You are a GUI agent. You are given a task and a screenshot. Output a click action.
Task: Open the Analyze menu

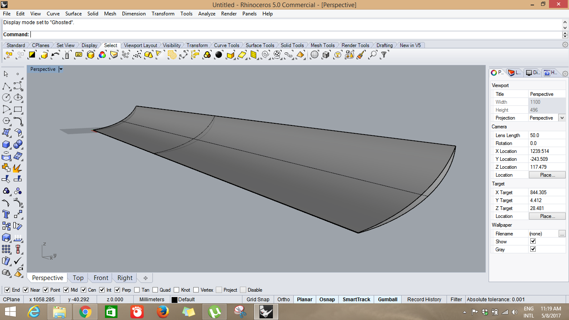click(207, 14)
